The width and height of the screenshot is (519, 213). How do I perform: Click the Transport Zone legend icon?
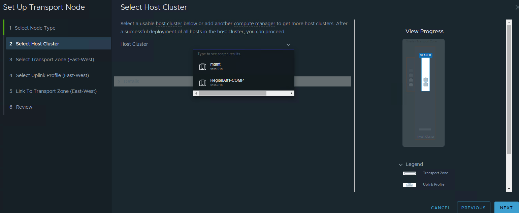(410, 173)
